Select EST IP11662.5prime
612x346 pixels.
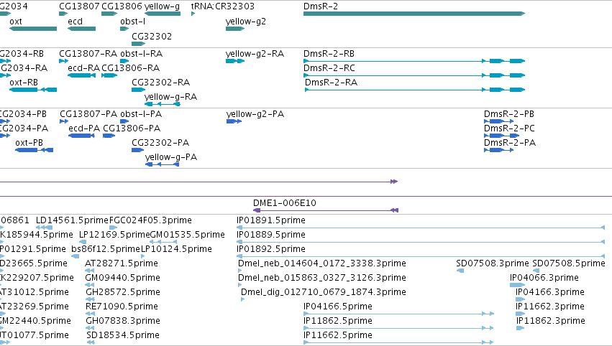(399, 342)
